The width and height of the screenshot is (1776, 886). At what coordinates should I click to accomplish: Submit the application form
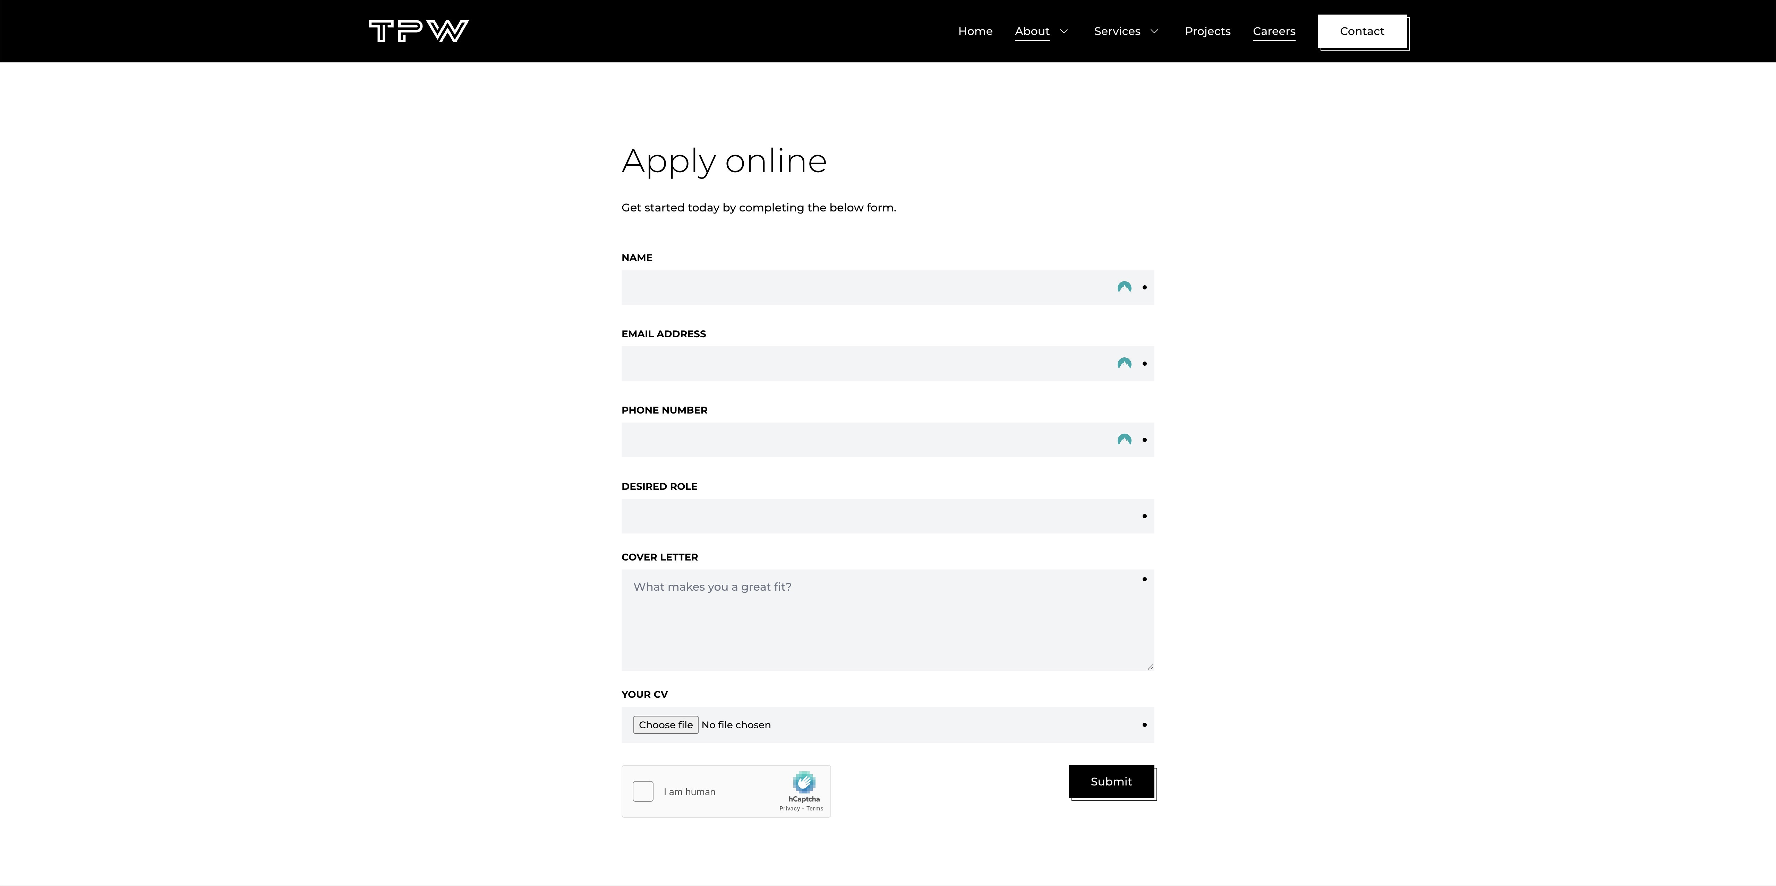tap(1111, 781)
